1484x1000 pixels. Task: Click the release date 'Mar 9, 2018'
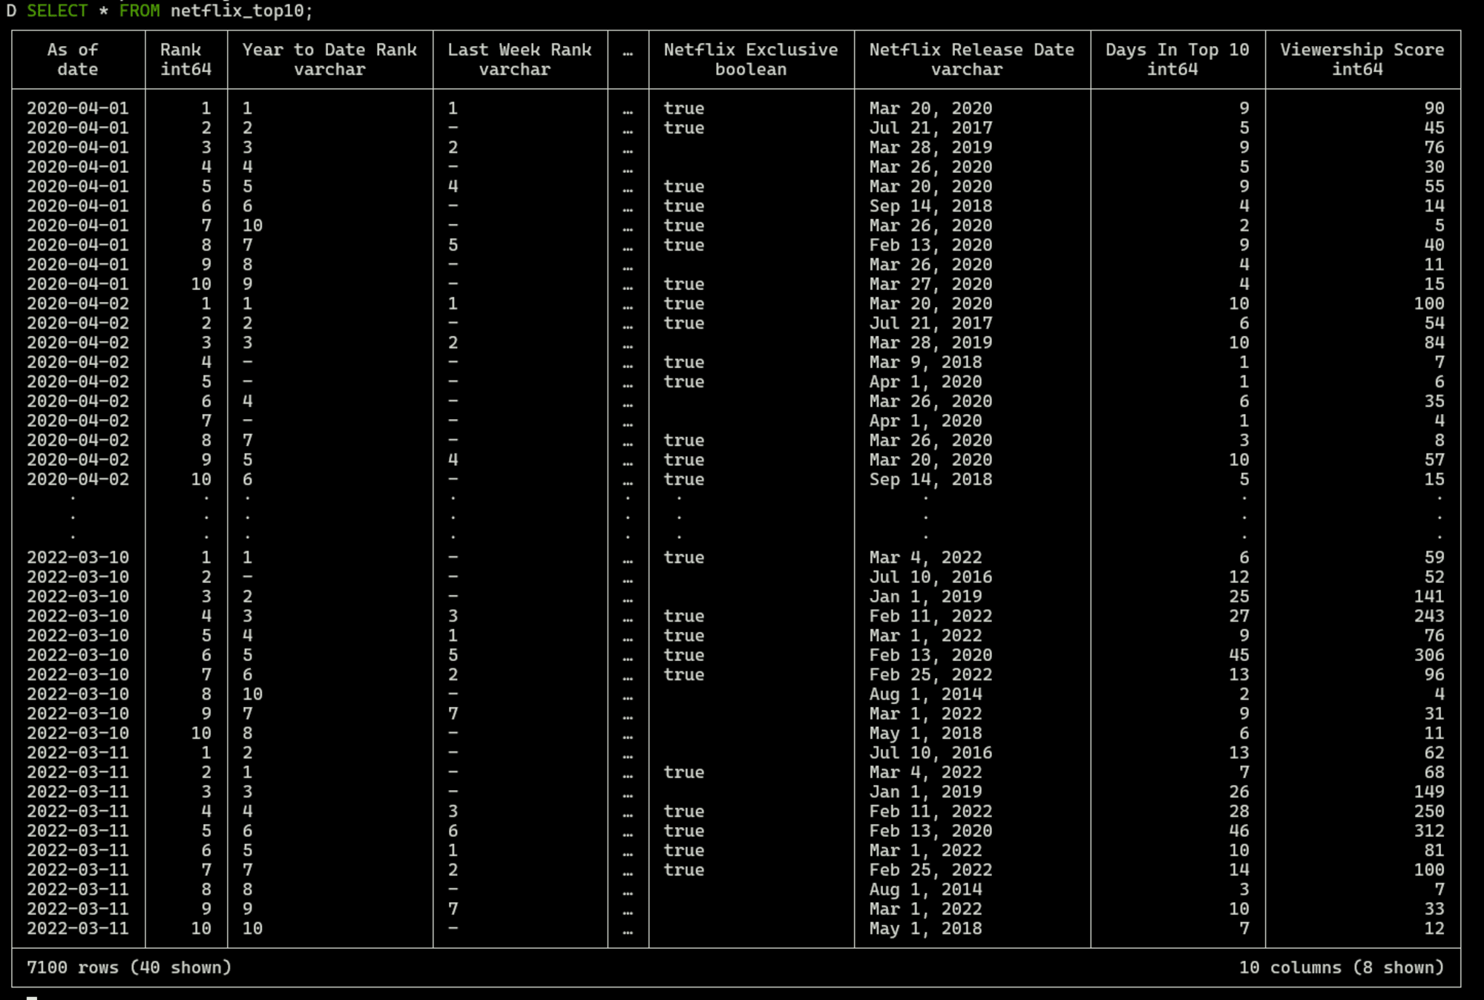coord(925,362)
